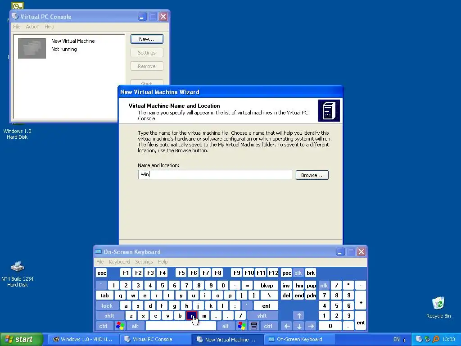
Task: Click the up arrow key on On-Screen Keyboard
Action: tap(299, 316)
